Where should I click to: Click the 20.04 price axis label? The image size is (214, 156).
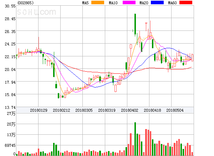point(10,69)
